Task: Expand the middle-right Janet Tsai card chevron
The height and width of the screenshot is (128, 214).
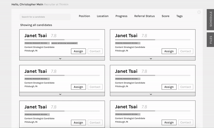Action: tap(153, 94)
